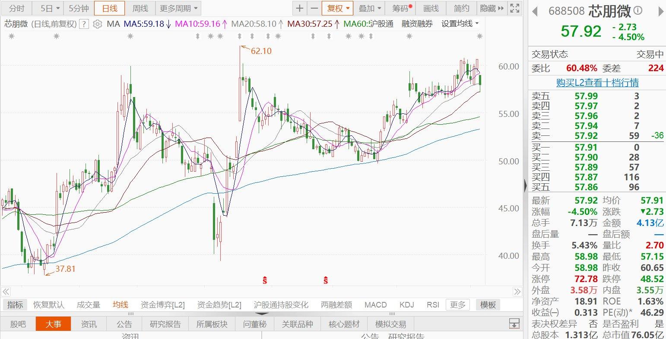The height and width of the screenshot is (339, 666).
Task: Enter fullscreen chart mode icon
Action: (514, 8)
